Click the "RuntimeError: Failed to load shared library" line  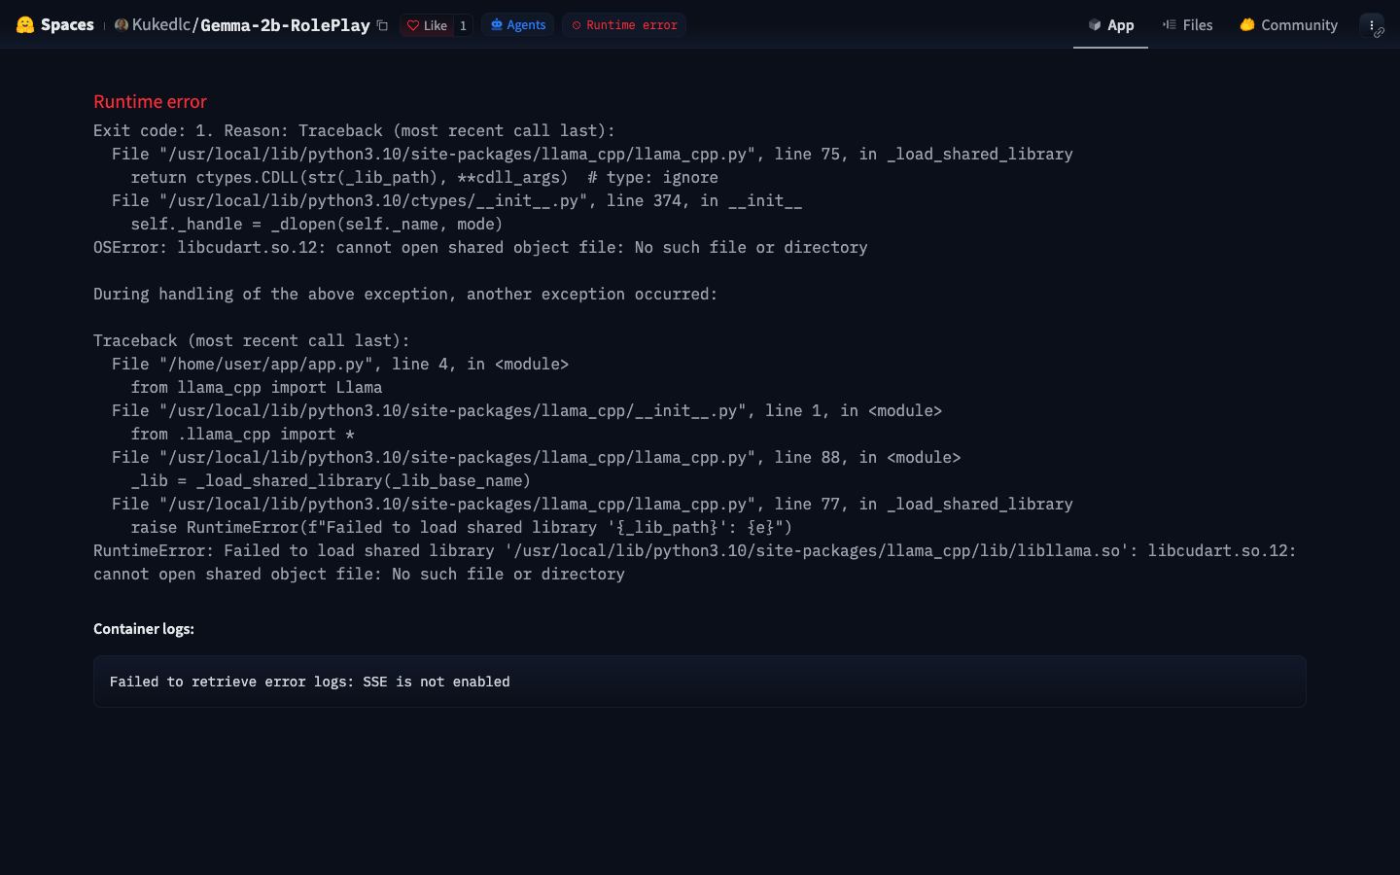[695, 551]
